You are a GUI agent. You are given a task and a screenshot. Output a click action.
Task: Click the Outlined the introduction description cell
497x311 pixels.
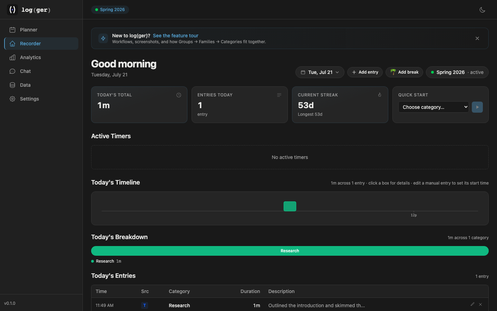[x=316, y=305]
